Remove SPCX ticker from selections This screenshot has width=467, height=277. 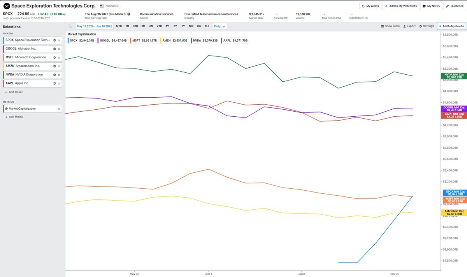59,40
